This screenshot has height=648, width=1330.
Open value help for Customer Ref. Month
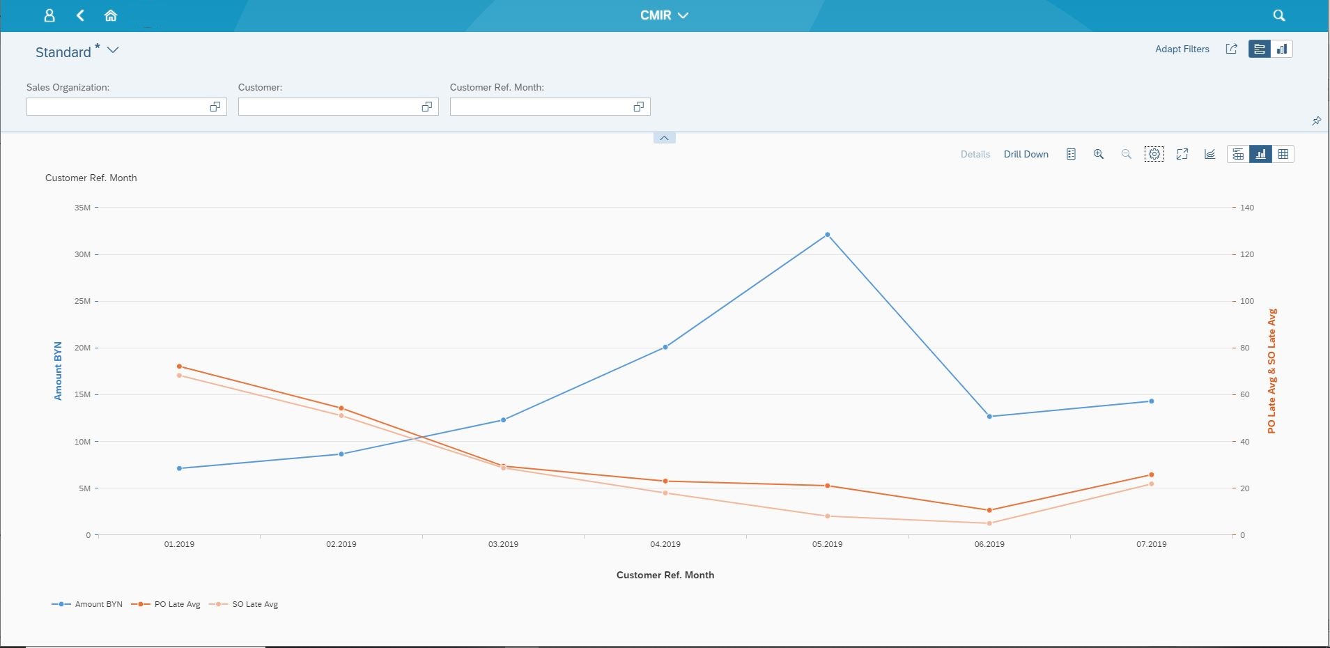click(x=638, y=107)
